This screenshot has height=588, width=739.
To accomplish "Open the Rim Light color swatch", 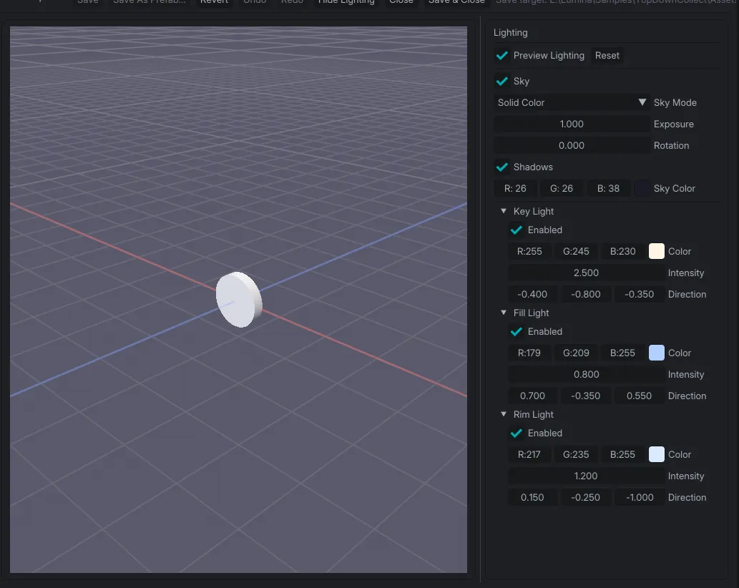I will 657,455.
